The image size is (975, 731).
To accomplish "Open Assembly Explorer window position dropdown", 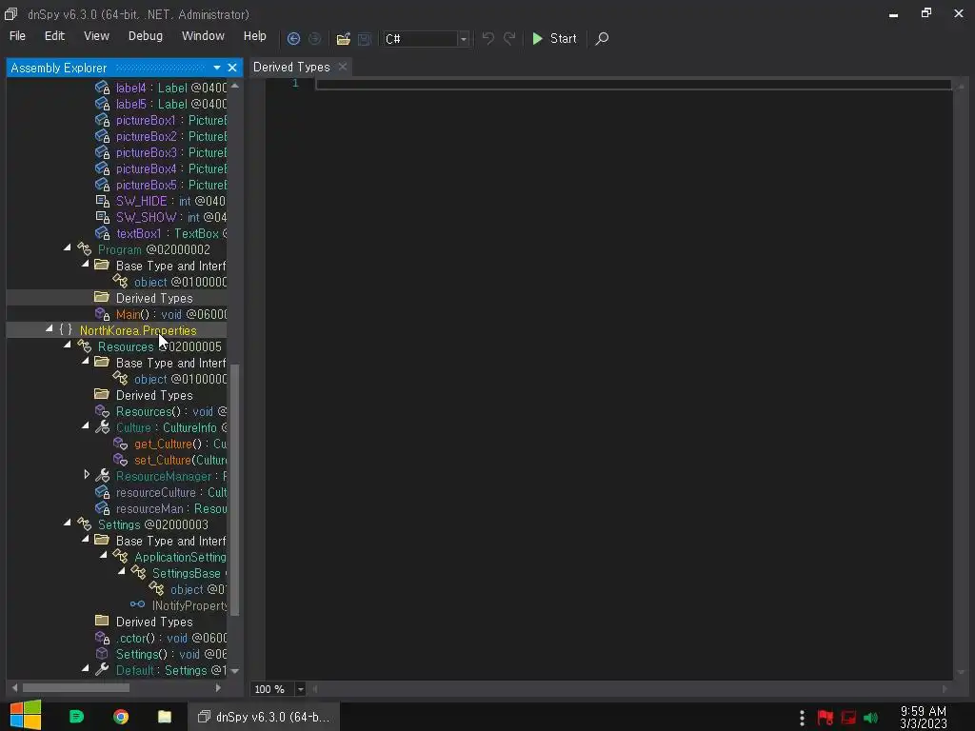I will click(216, 68).
